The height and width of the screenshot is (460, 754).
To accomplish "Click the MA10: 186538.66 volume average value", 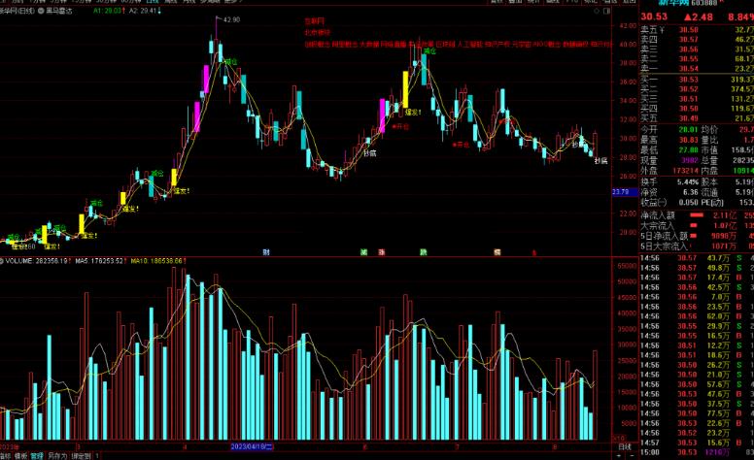I will point(158,261).
